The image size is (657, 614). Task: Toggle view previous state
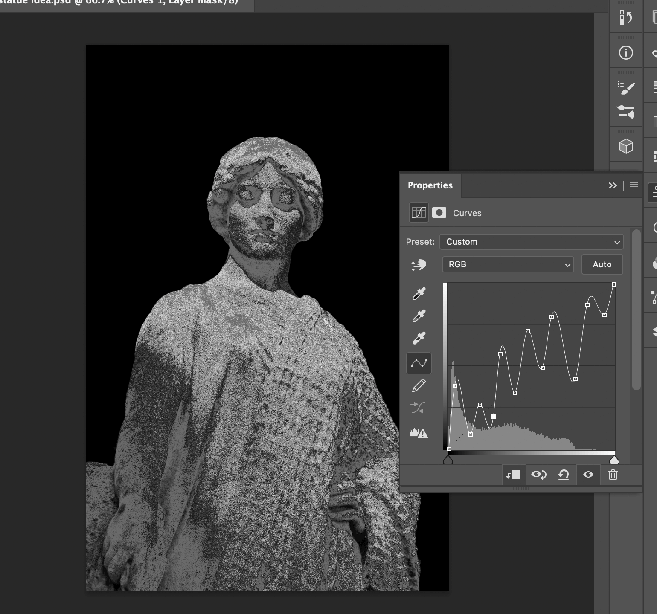pyautogui.click(x=538, y=475)
